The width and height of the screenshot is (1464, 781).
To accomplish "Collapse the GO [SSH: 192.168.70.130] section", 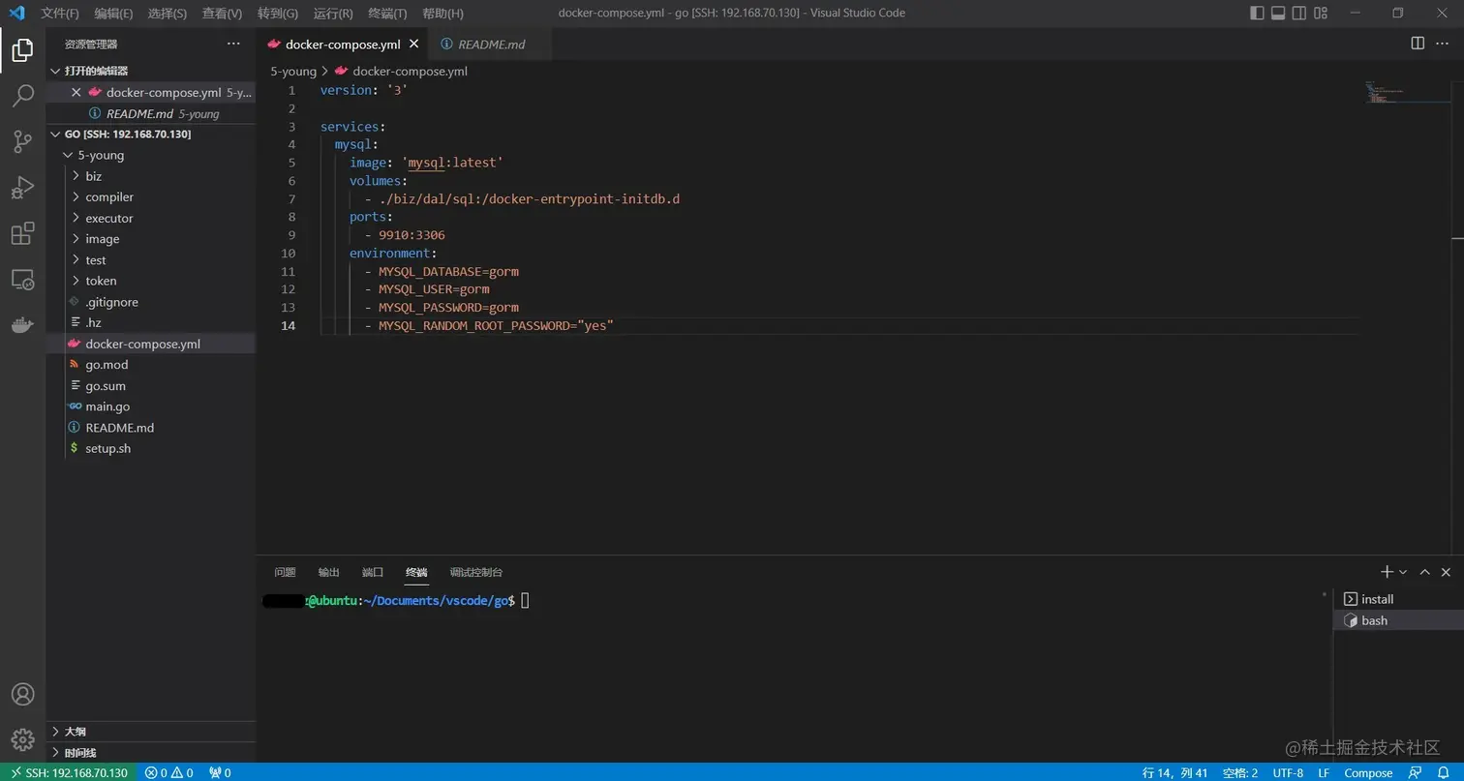I will point(151,134).
